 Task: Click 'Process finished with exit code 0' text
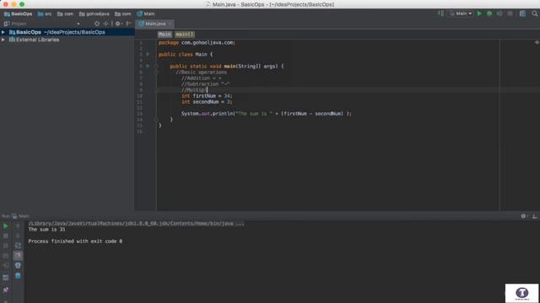pos(75,242)
